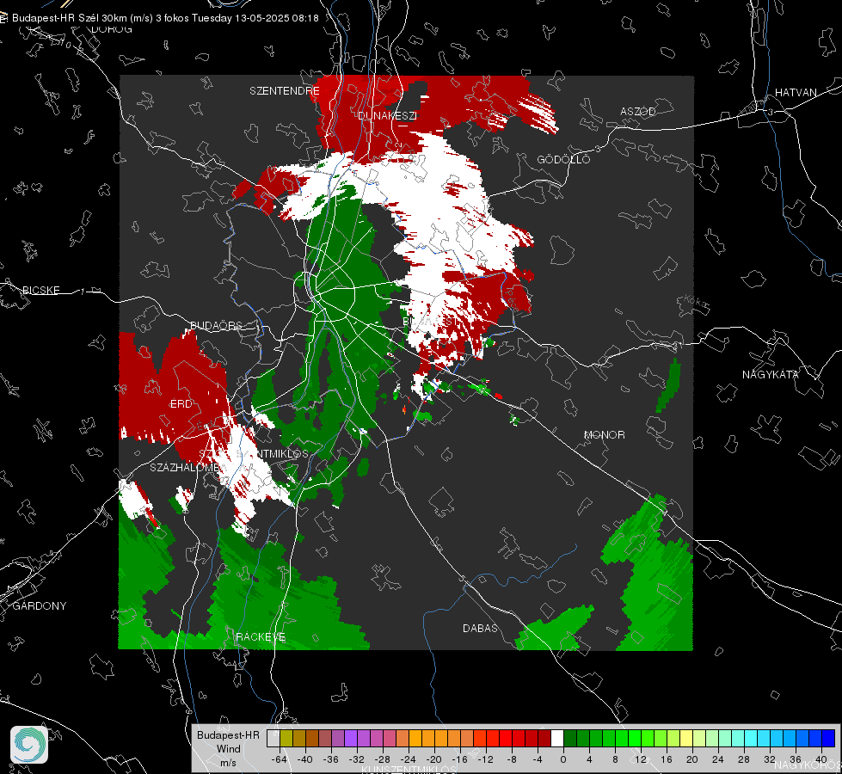Click the DABAS town label
Screen dimensions: 842x774
(481, 628)
